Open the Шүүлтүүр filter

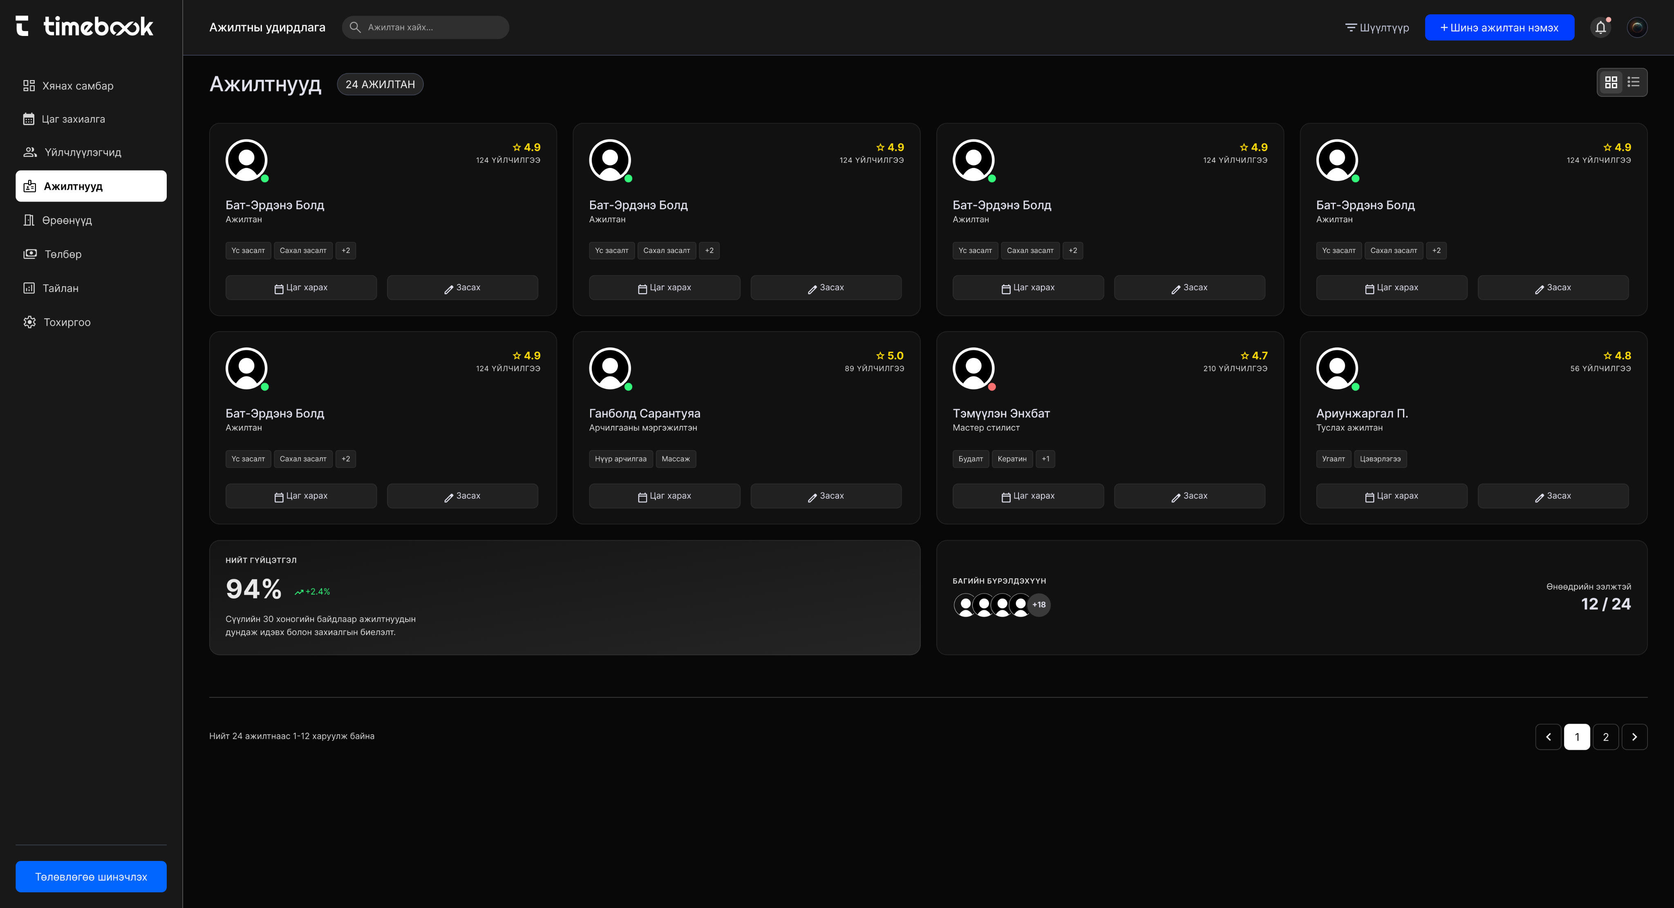1377,27
